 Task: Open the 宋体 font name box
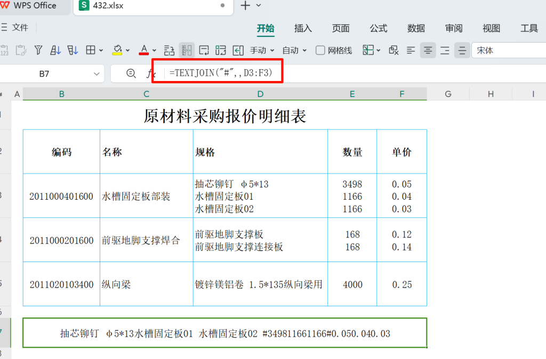509,51
